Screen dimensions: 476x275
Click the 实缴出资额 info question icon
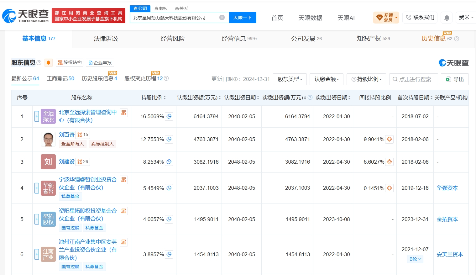pyautogui.click(x=310, y=98)
